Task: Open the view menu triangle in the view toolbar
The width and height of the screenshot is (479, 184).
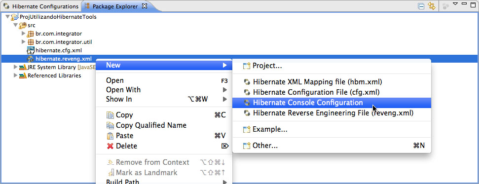Action: pyautogui.click(x=455, y=4)
